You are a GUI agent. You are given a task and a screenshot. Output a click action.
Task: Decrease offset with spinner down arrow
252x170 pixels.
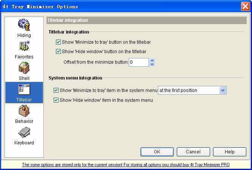click(x=152, y=64)
